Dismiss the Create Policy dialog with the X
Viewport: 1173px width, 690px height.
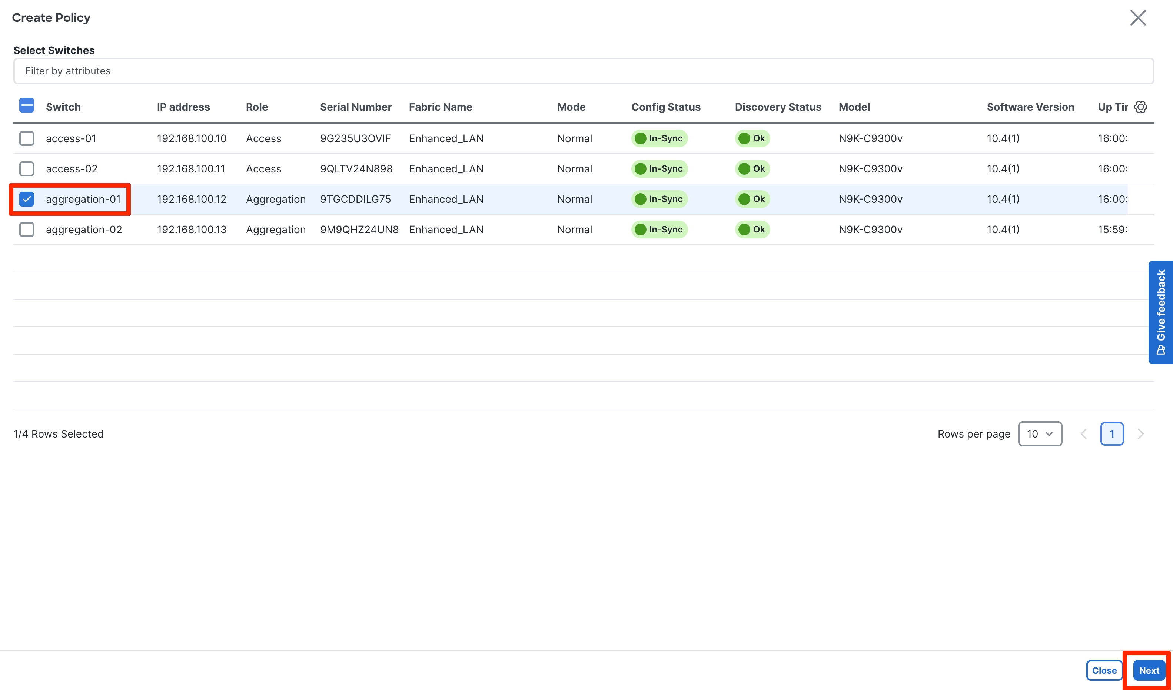[1138, 18]
